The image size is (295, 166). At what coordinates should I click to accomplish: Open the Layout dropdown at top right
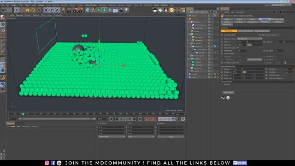tap(281, 5)
